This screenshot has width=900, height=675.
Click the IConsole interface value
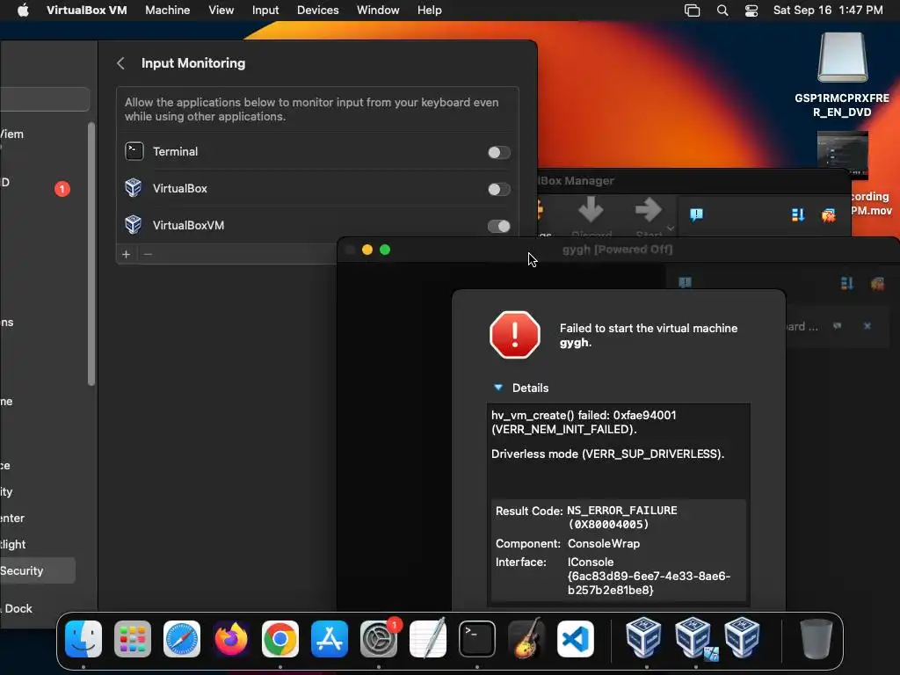649,576
